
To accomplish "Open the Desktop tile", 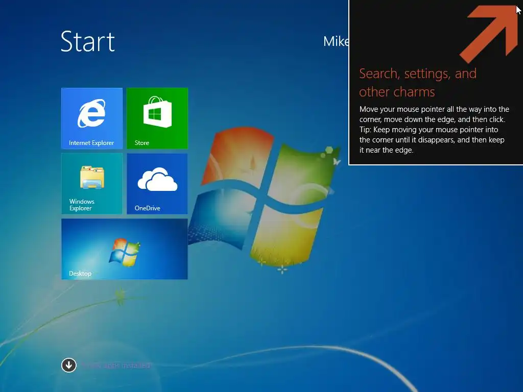I will pyautogui.click(x=125, y=249).
